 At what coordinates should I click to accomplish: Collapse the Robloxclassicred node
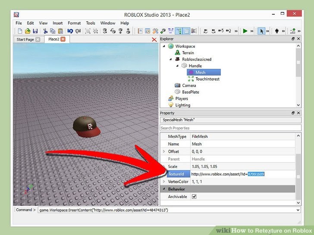pyautogui.click(x=171, y=59)
